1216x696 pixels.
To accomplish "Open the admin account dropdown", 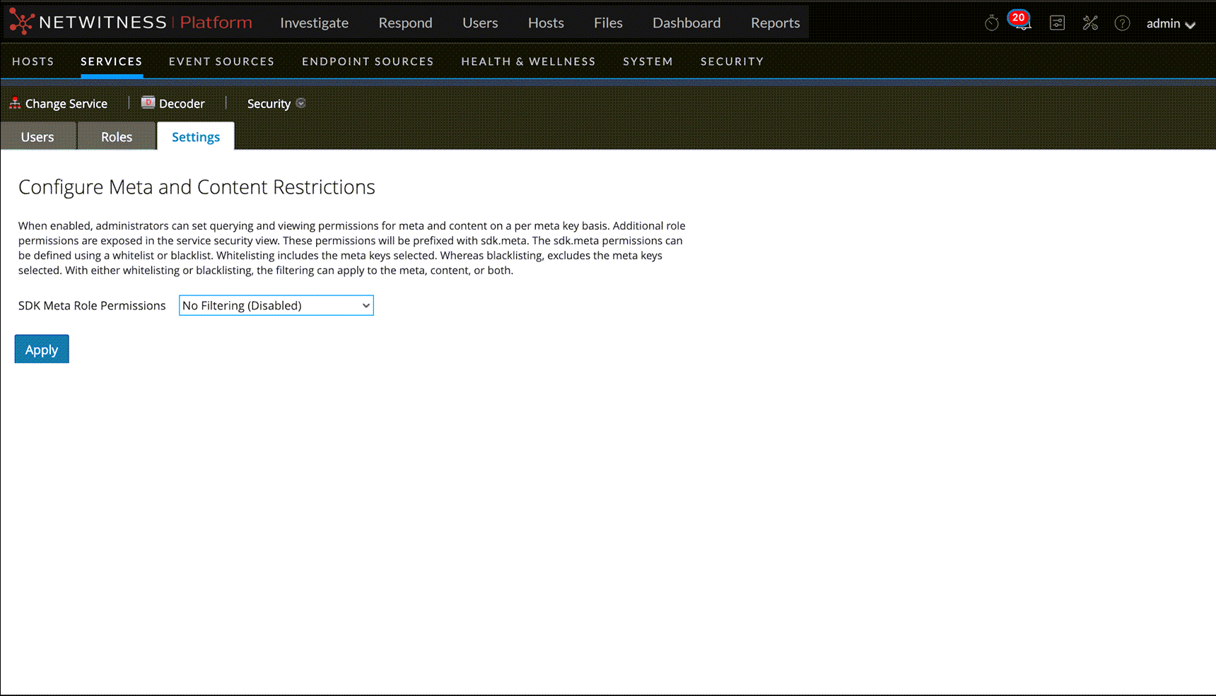I will click(x=1170, y=23).
